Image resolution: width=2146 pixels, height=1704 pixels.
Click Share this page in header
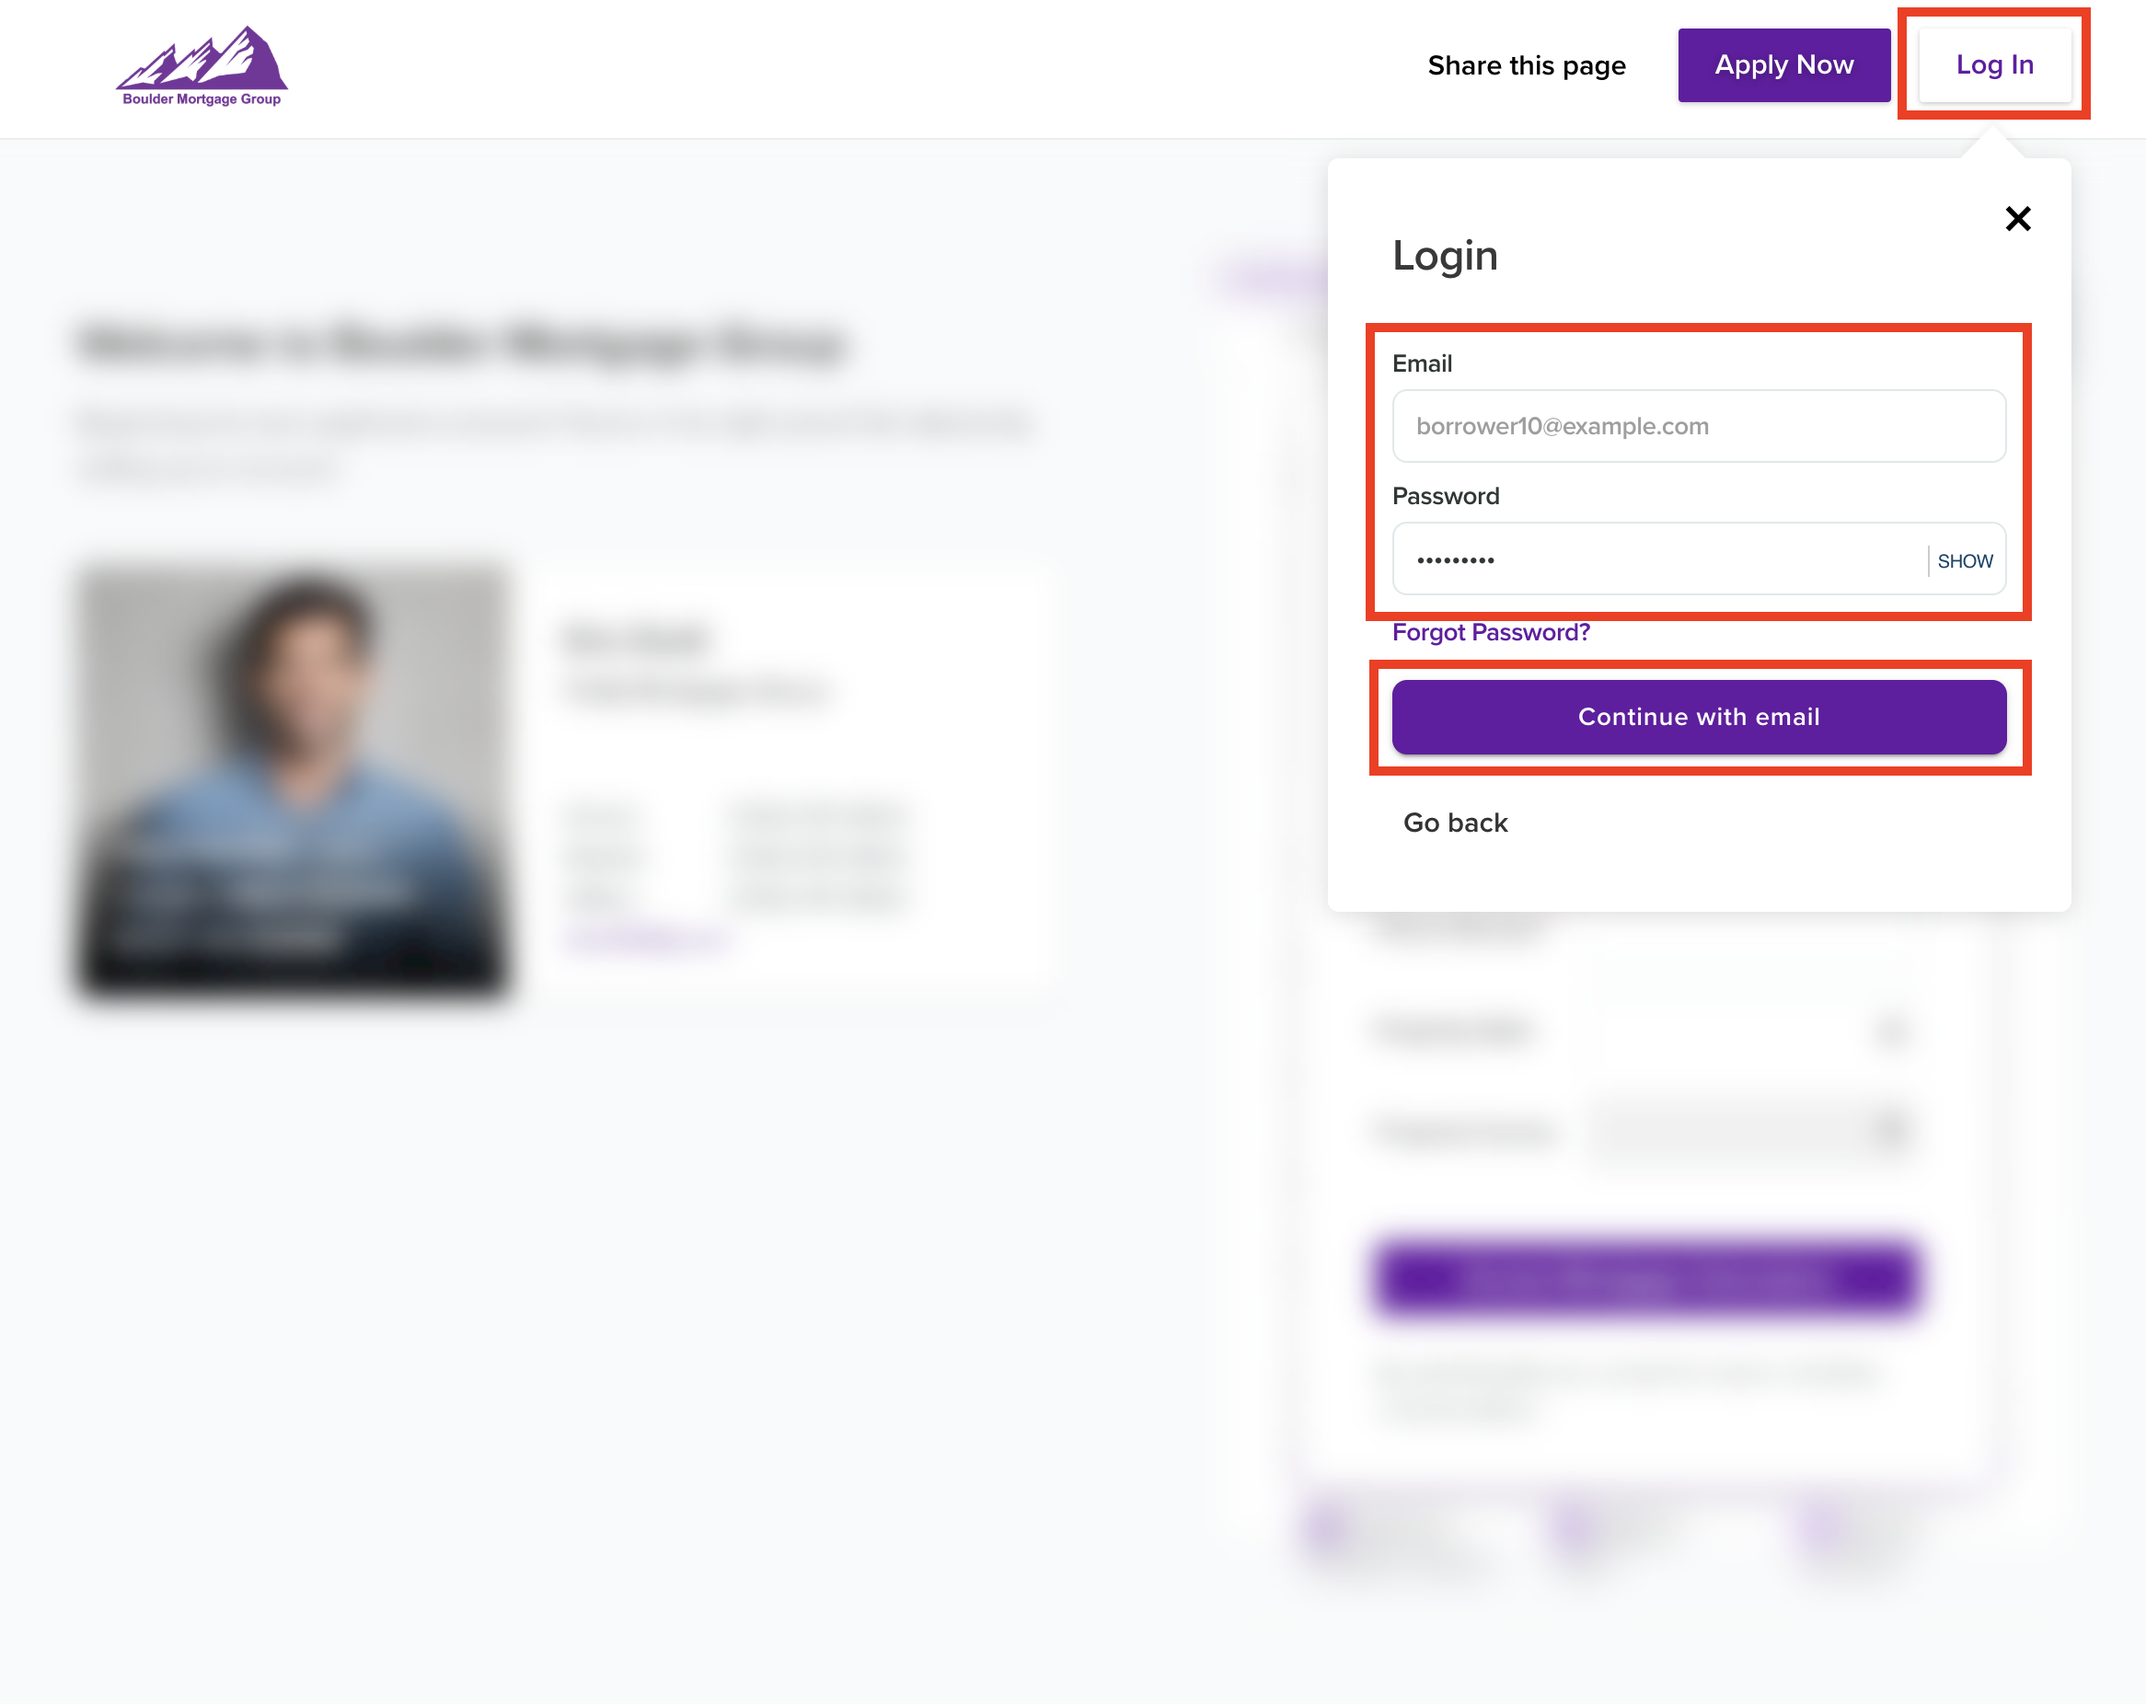coord(1526,65)
